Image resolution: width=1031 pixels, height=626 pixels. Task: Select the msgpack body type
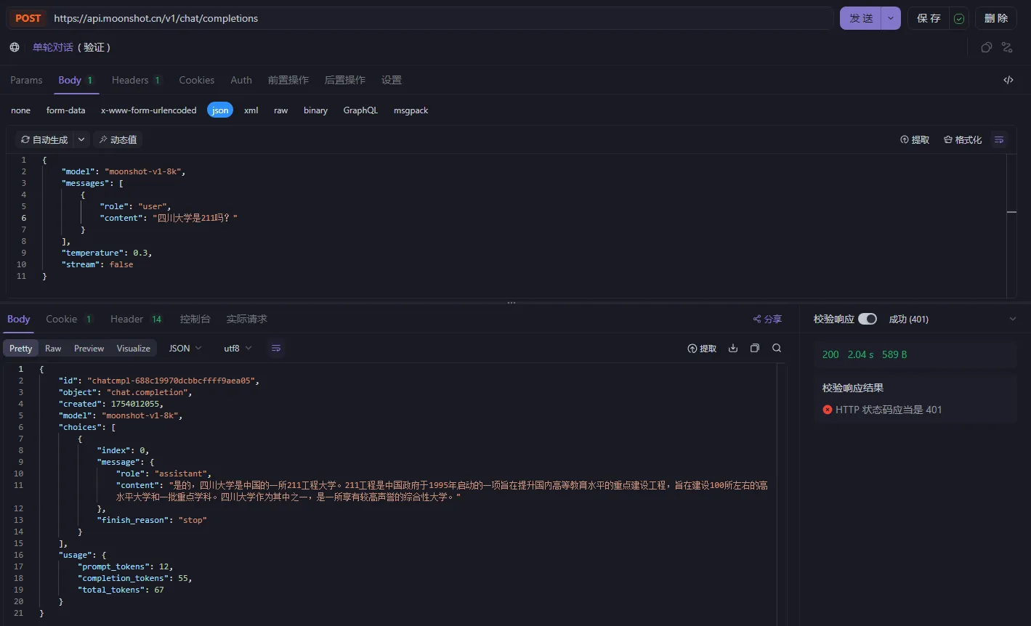click(411, 110)
